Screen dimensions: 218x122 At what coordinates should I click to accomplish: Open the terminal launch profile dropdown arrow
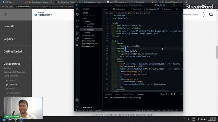[169, 94]
